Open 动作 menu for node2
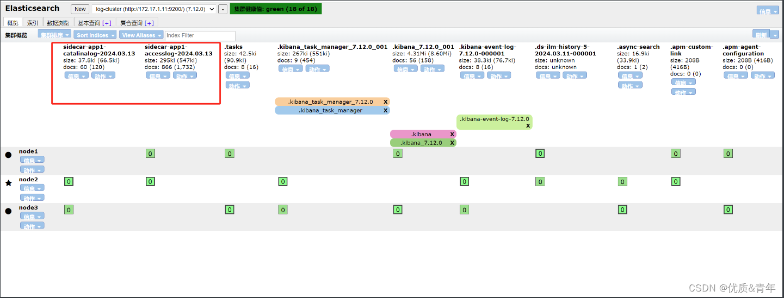The height and width of the screenshot is (298, 784). point(32,198)
